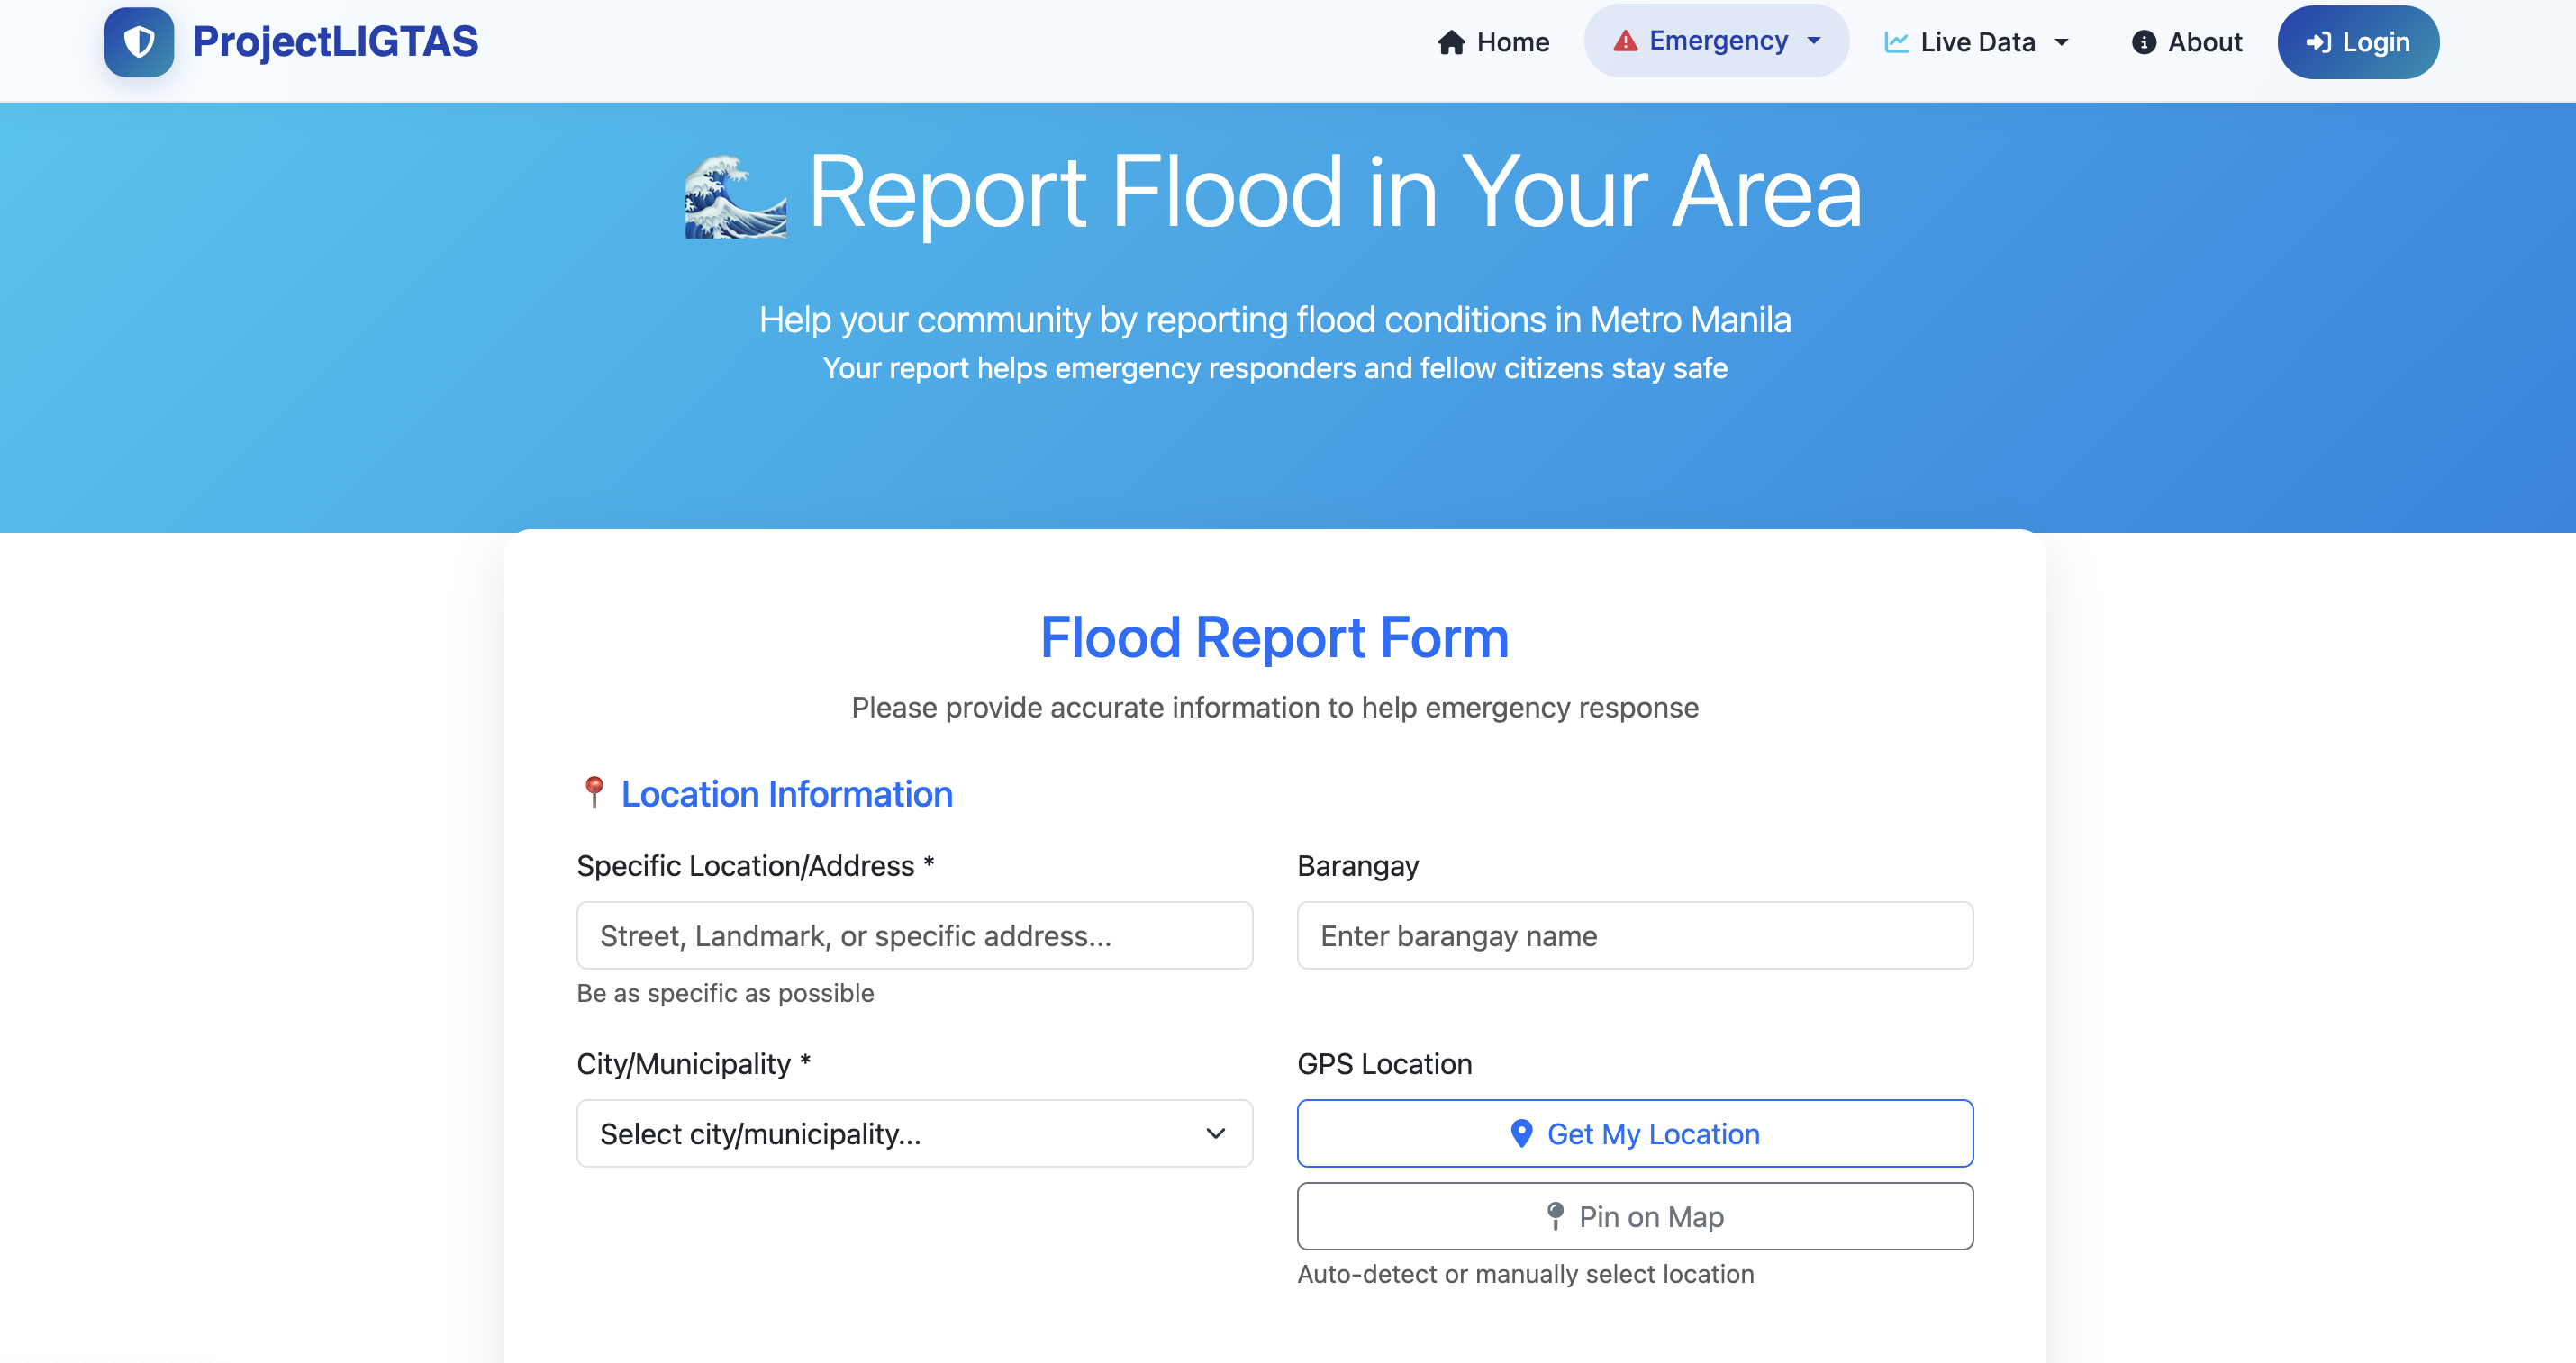Click the pin icon inside Pin on Map
Viewport: 2576px width, 1363px height.
(1557, 1216)
